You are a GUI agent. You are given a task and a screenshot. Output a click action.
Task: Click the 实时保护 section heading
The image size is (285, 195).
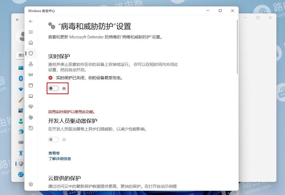coord(59,56)
